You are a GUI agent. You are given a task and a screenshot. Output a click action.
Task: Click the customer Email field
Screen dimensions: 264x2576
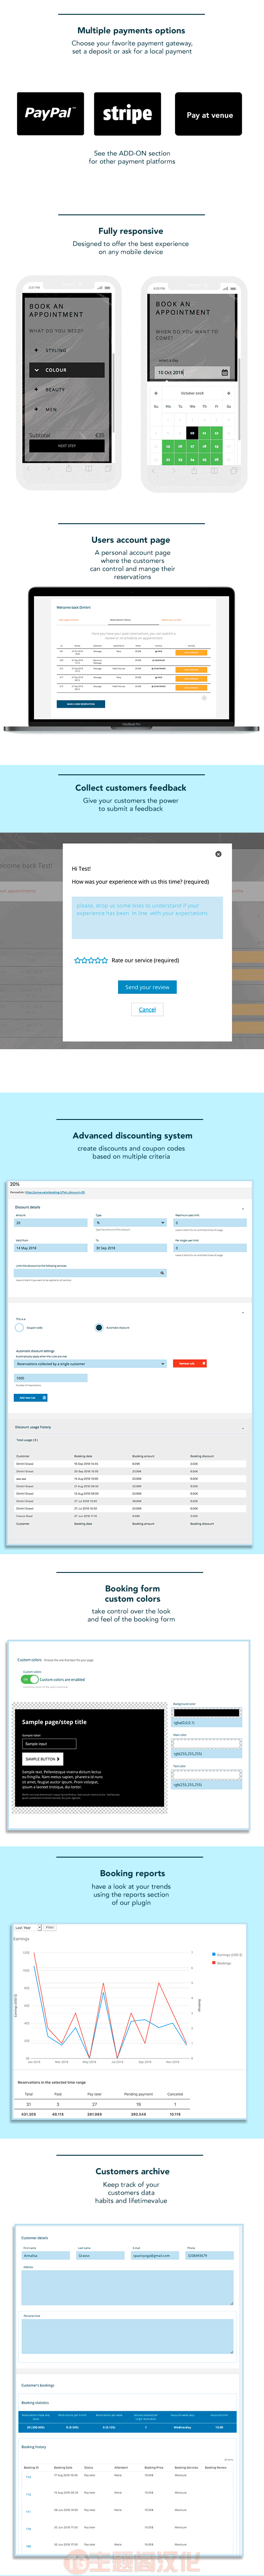pyautogui.click(x=155, y=2256)
